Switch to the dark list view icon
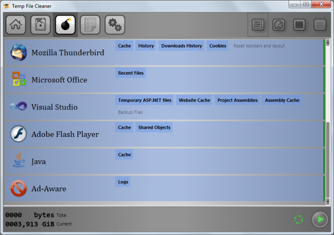Screen dimensions: 334x235 tap(299, 25)
